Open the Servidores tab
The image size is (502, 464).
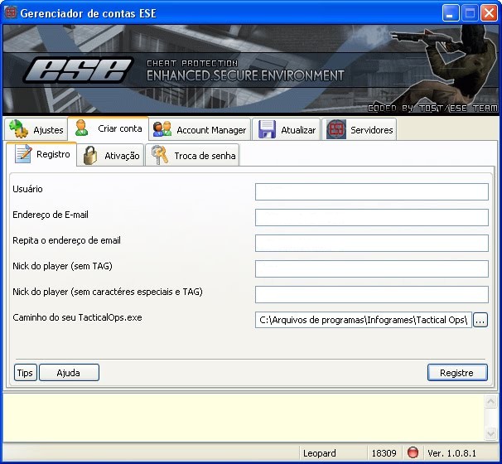[x=371, y=130]
